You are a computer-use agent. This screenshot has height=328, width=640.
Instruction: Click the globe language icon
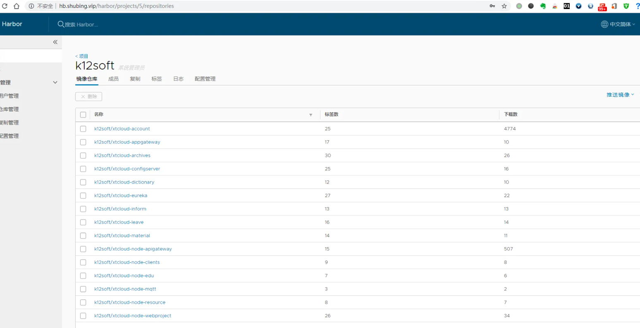tap(604, 24)
